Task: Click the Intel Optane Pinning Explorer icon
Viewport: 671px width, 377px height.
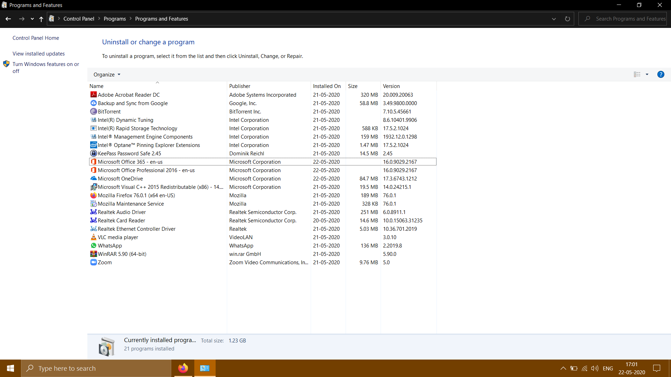Action: click(93, 145)
